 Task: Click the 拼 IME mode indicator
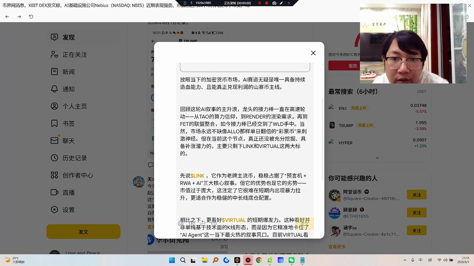point(430,260)
